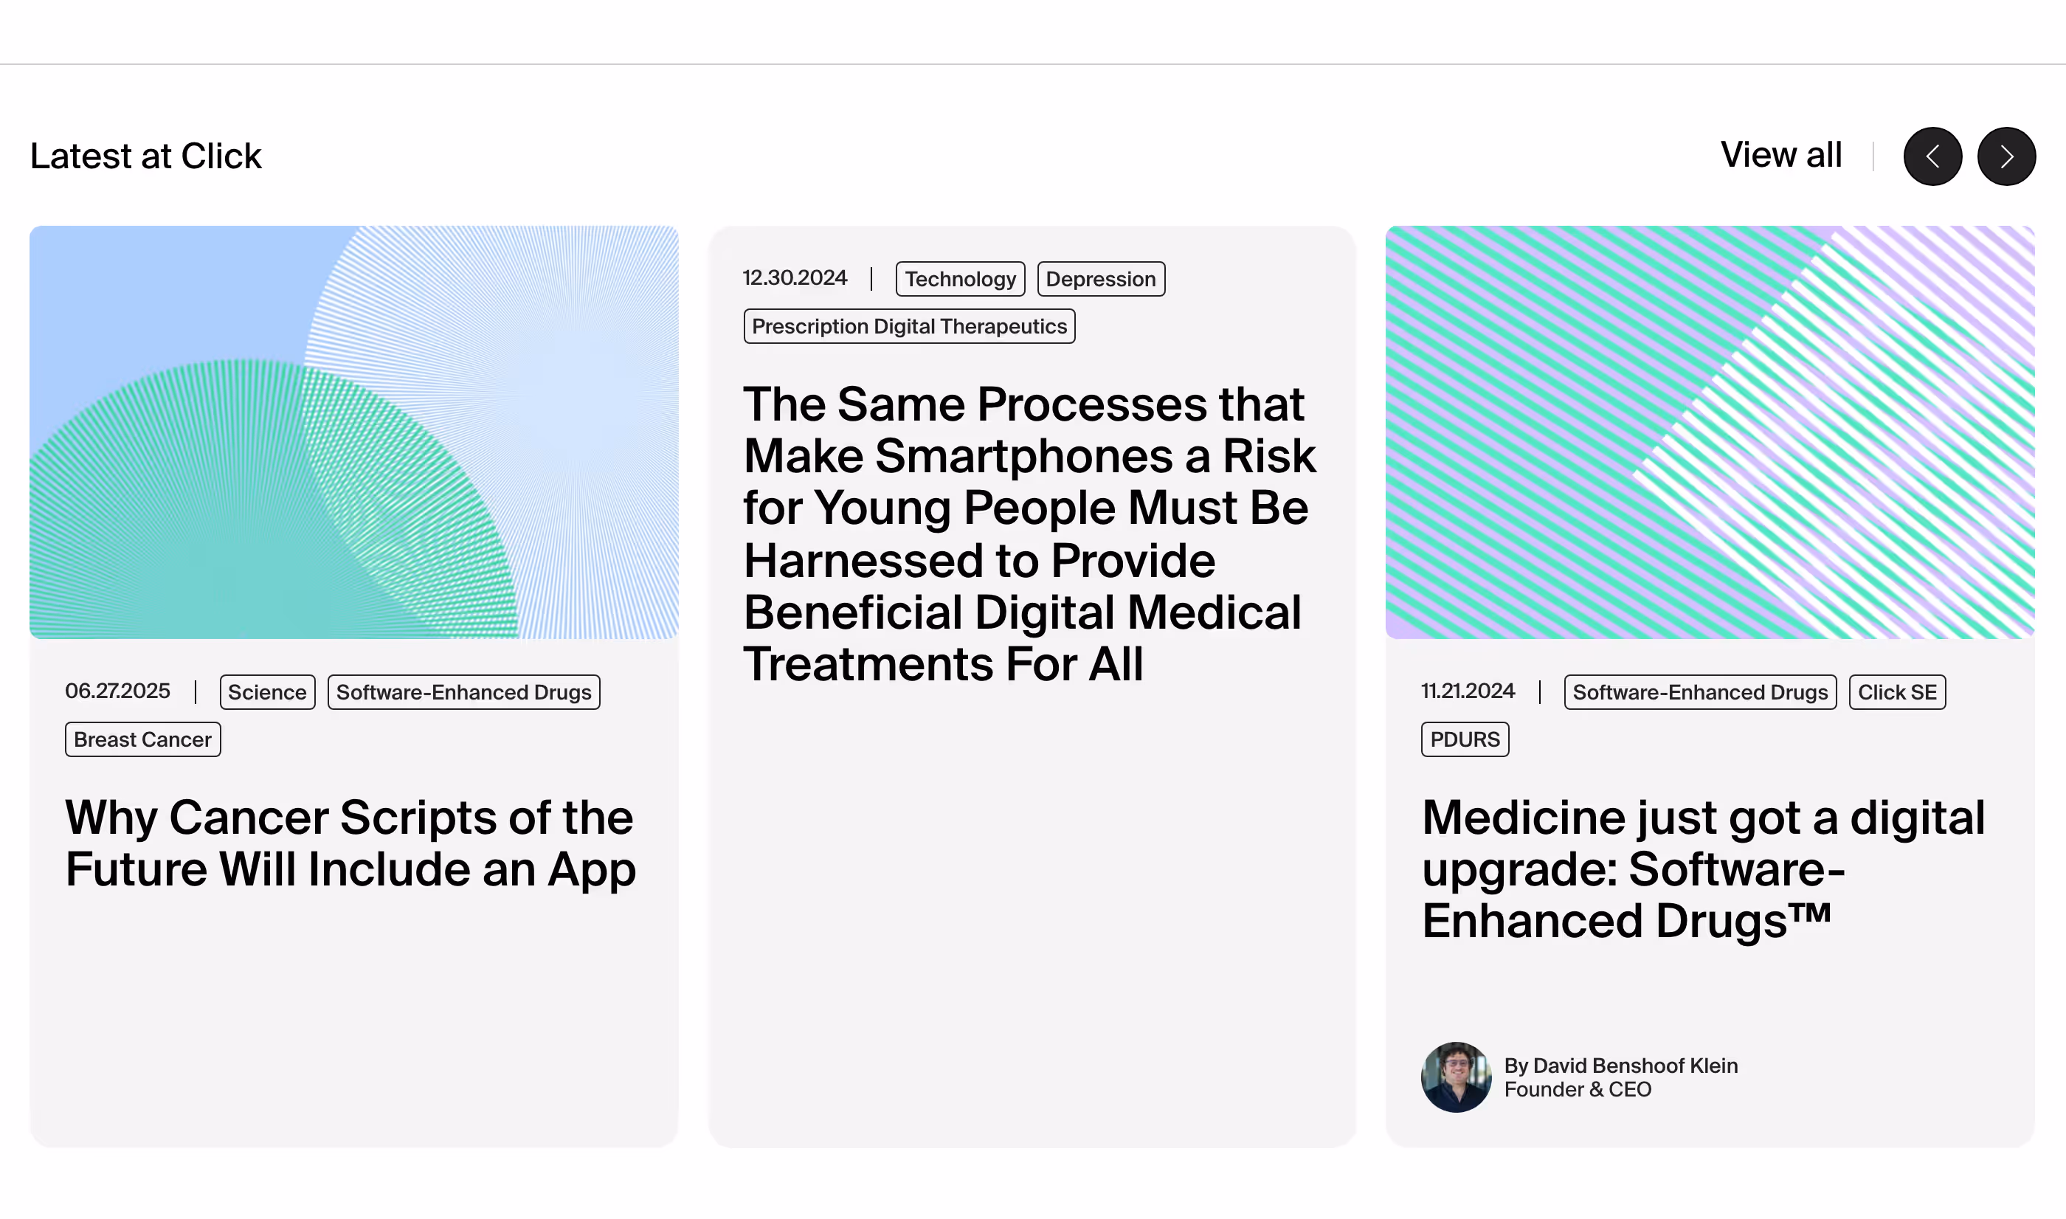The image size is (2066, 1219).
Task: Click the Prescription Digital Therapeutics tag
Action: [x=909, y=326]
